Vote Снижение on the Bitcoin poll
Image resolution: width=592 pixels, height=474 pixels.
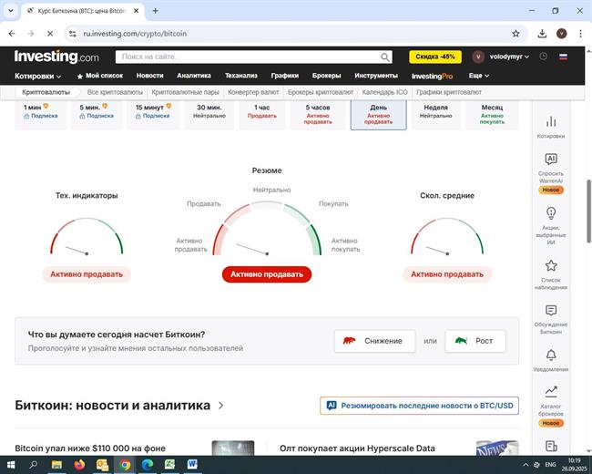373,341
